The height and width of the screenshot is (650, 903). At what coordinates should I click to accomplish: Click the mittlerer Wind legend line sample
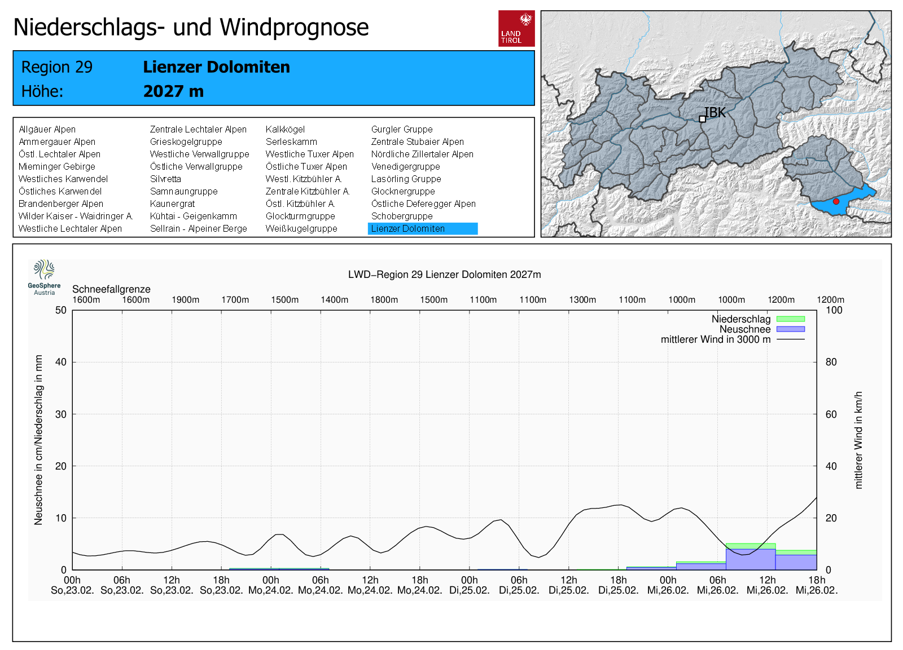790,339
